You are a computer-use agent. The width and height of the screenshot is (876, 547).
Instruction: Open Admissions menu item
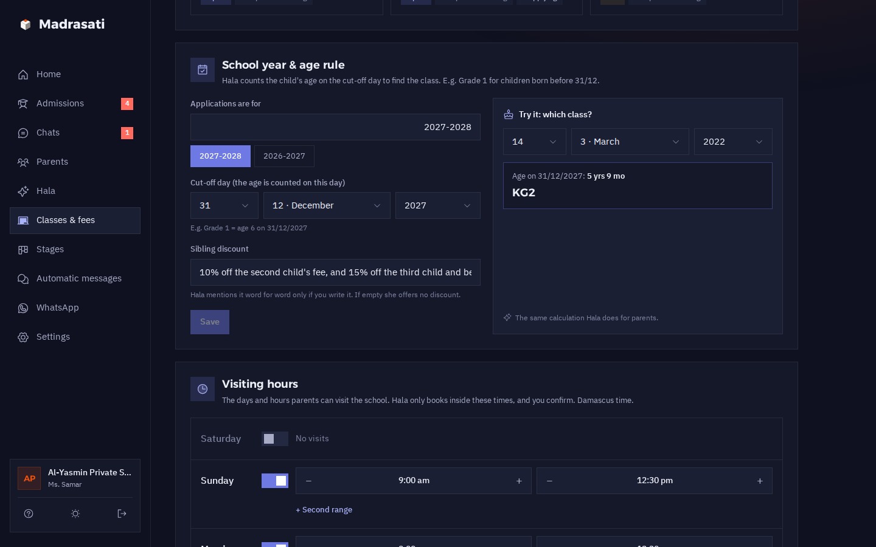point(75,104)
